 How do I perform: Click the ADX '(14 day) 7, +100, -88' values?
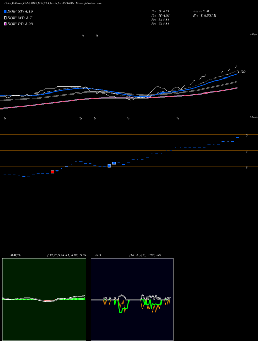[145, 255]
